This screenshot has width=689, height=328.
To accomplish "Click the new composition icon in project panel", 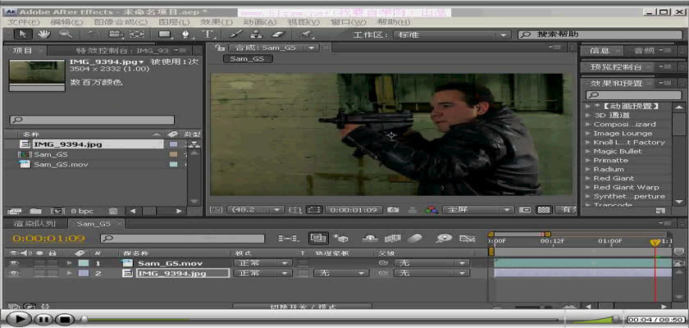I will (57, 212).
